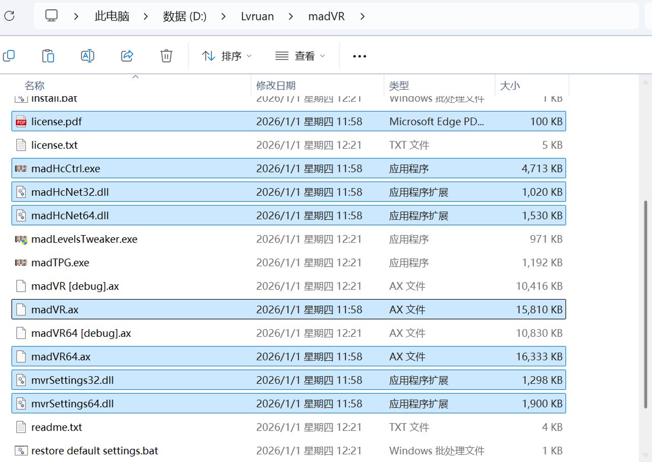The height and width of the screenshot is (462, 652).
Task: Expand chevron after the monitor icon
Action: point(76,16)
